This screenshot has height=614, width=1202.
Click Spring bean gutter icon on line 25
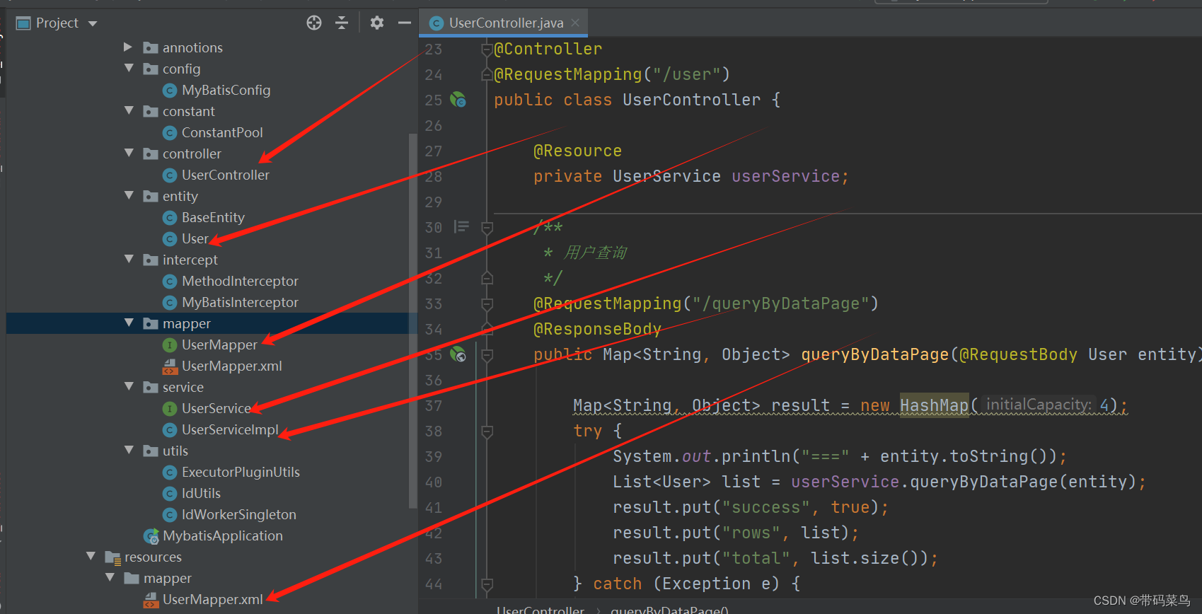tap(458, 100)
